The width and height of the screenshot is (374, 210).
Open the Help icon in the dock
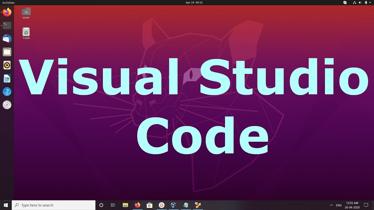click(x=7, y=92)
